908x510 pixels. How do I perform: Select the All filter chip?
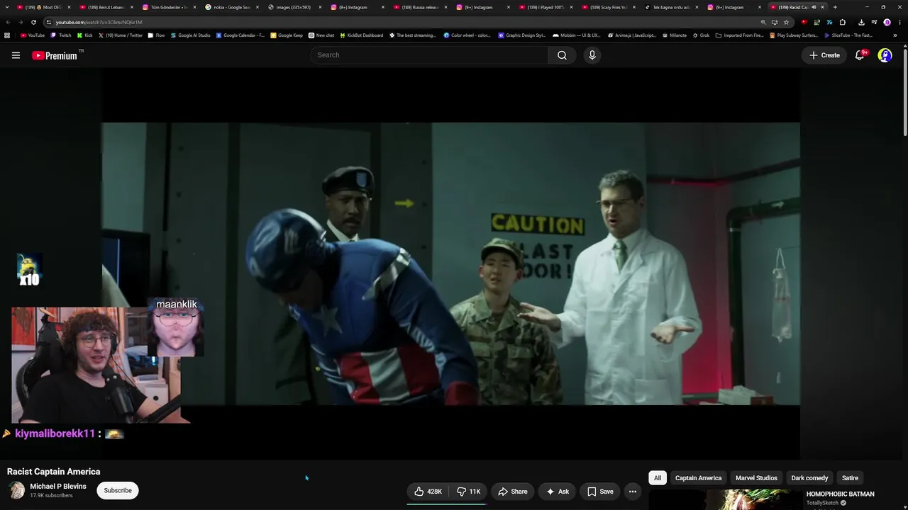coord(658,478)
